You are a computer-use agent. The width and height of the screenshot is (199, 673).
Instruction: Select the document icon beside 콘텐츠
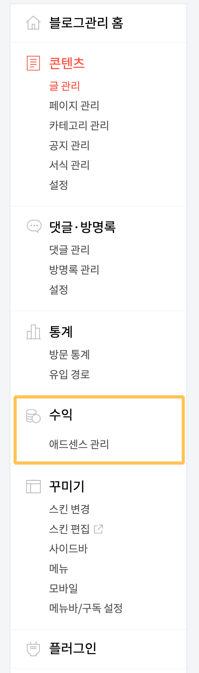[x=33, y=63]
